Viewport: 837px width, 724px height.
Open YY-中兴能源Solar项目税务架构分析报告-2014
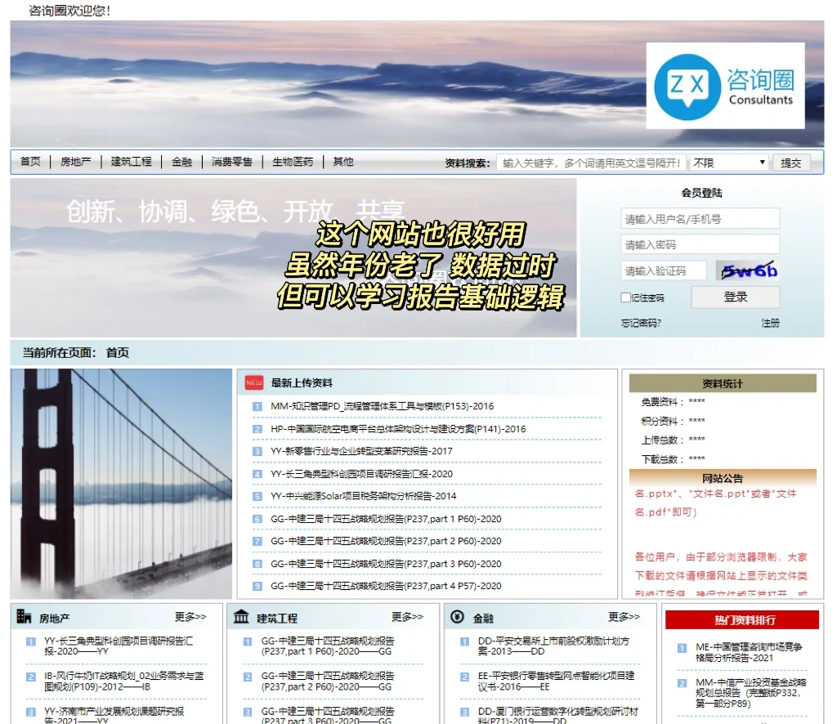(x=363, y=496)
